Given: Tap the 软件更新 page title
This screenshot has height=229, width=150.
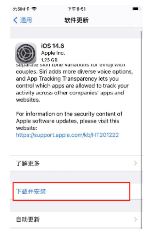Looking at the screenshot, I should click(x=77, y=20).
